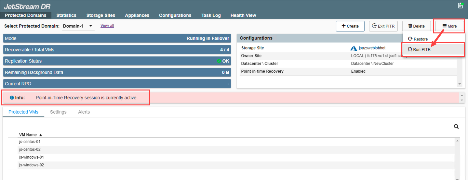Click the task log clipboard icon
Image resolution: width=468 pixels, height=180 pixels.
point(460,6)
